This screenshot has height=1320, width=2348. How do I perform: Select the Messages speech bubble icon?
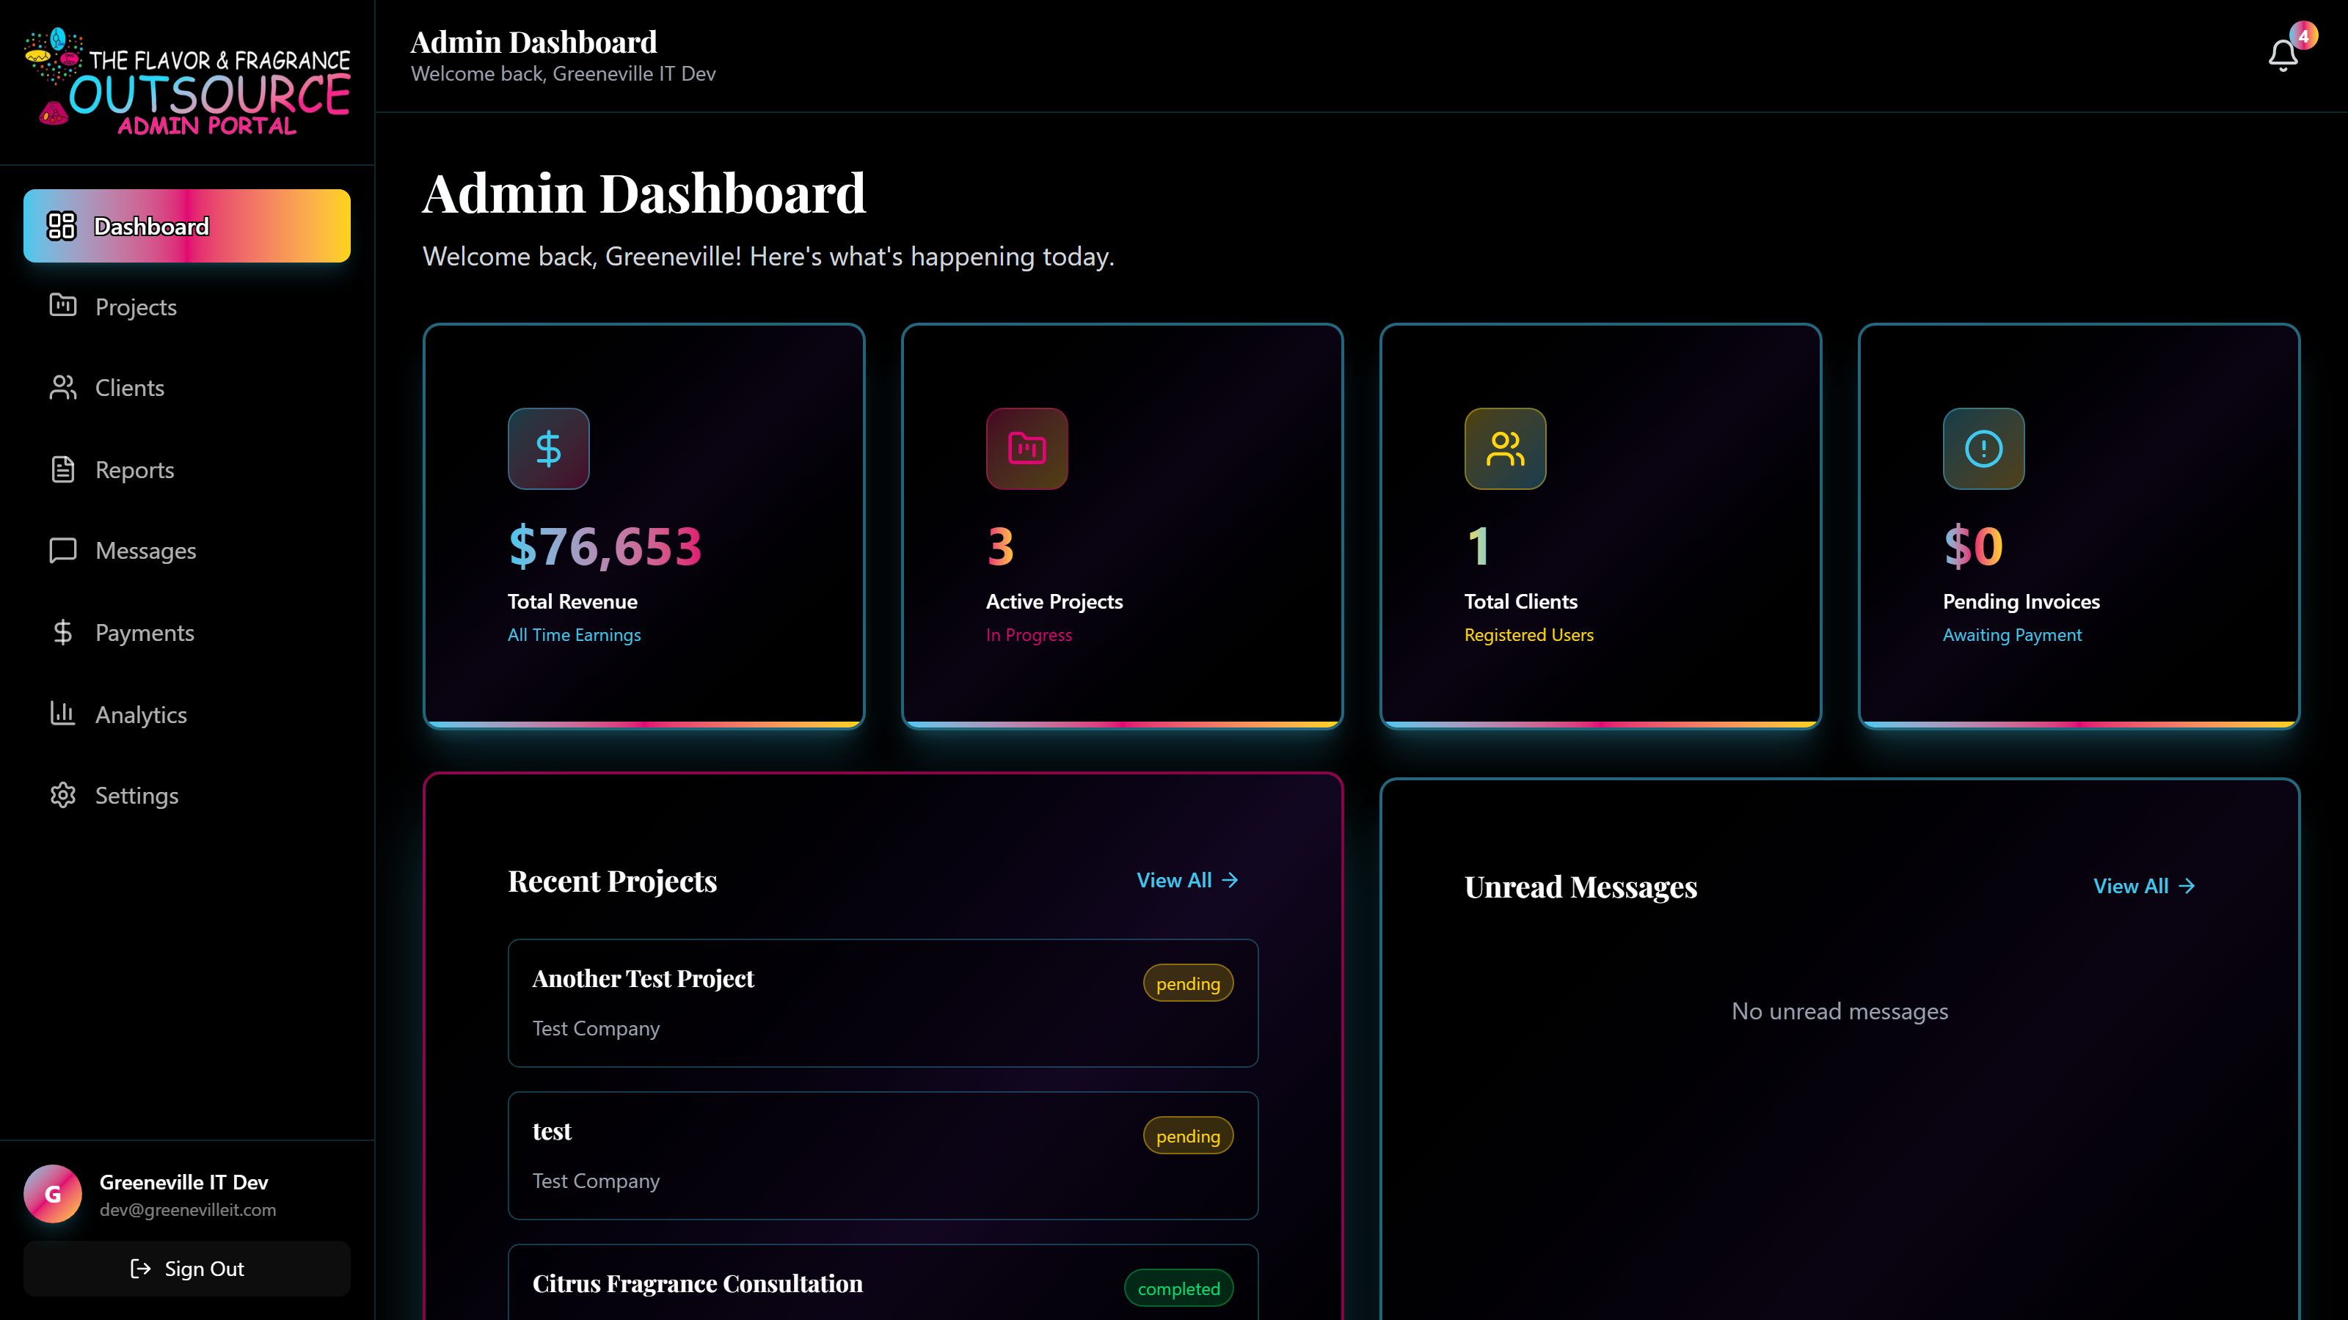[x=62, y=550]
